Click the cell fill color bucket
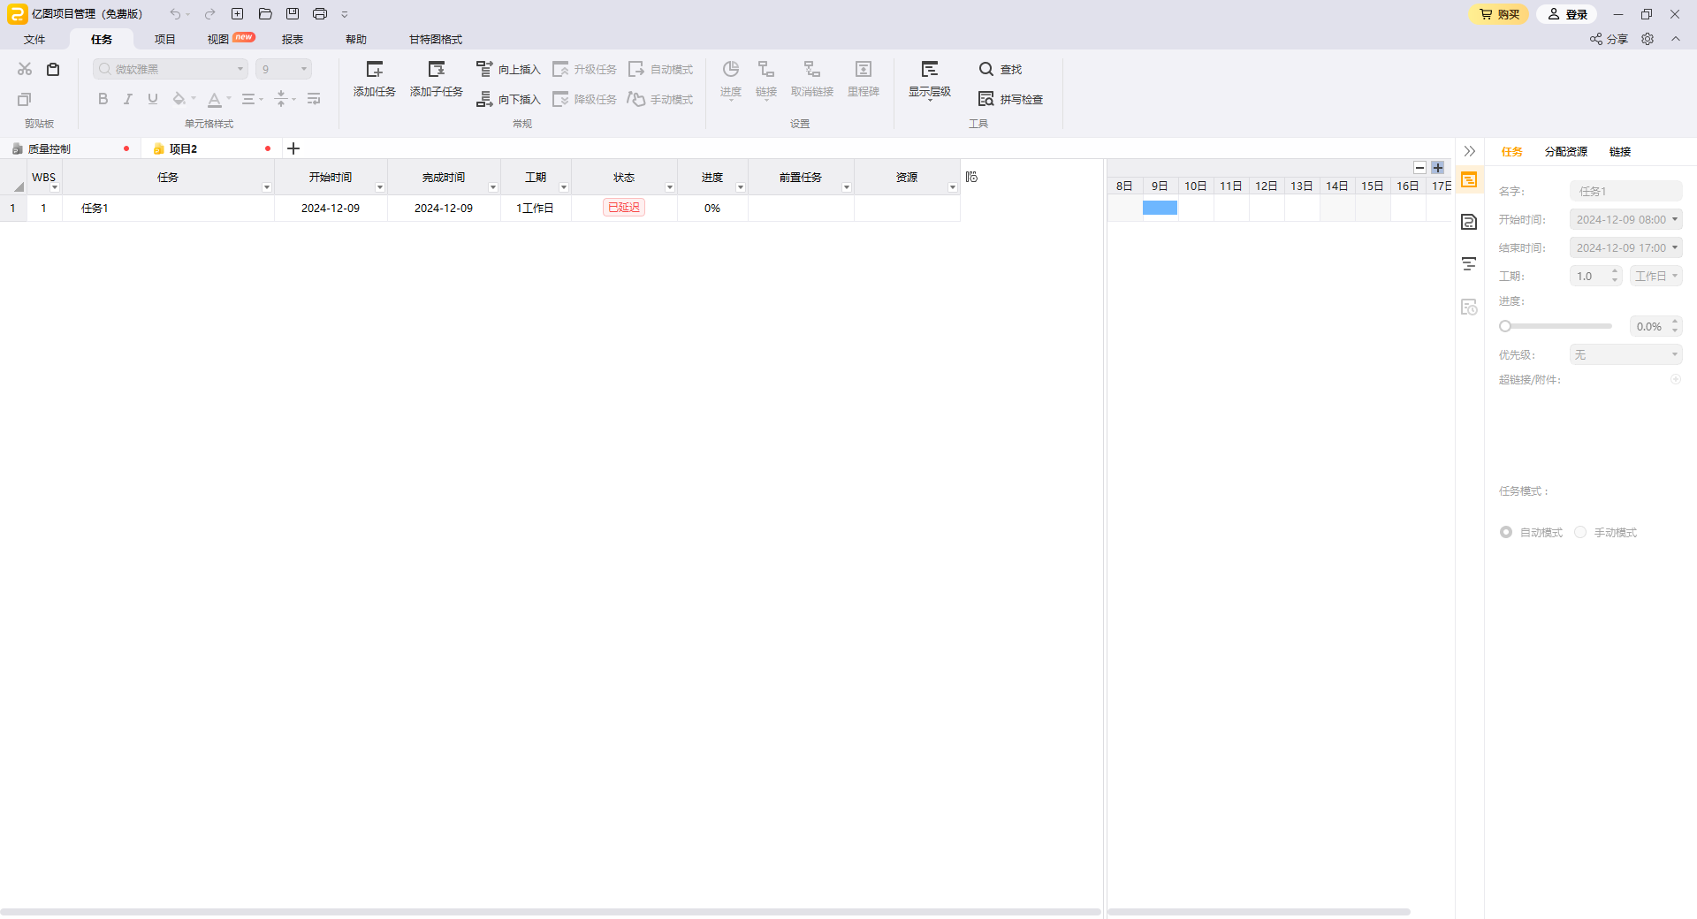 [179, 99]
